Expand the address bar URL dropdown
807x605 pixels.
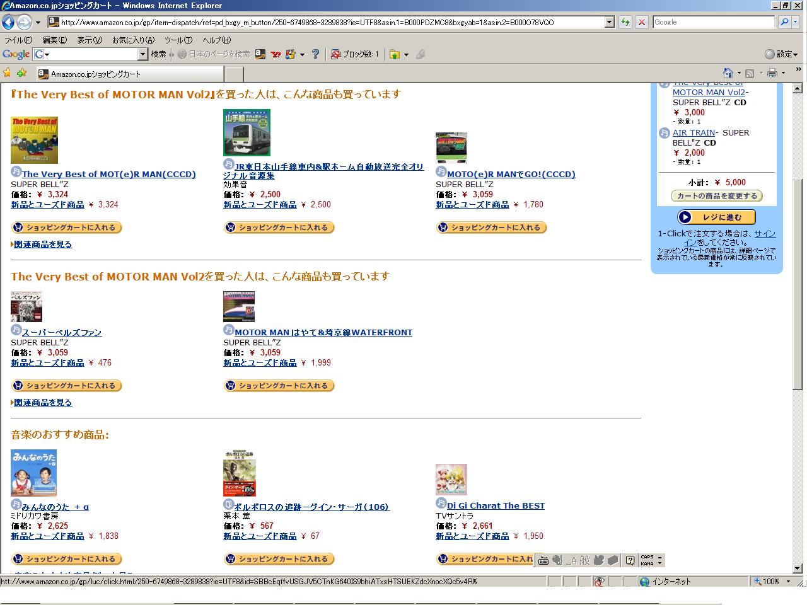click(609, 22)
